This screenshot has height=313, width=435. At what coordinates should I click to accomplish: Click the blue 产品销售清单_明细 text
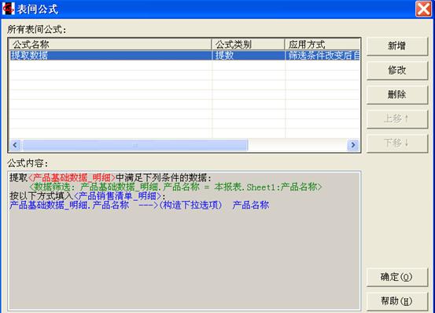118,196
